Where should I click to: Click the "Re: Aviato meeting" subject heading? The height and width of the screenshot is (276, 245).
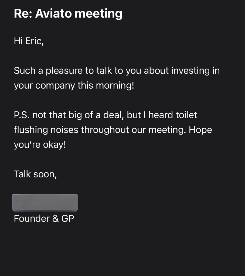(x=68, y=13)
